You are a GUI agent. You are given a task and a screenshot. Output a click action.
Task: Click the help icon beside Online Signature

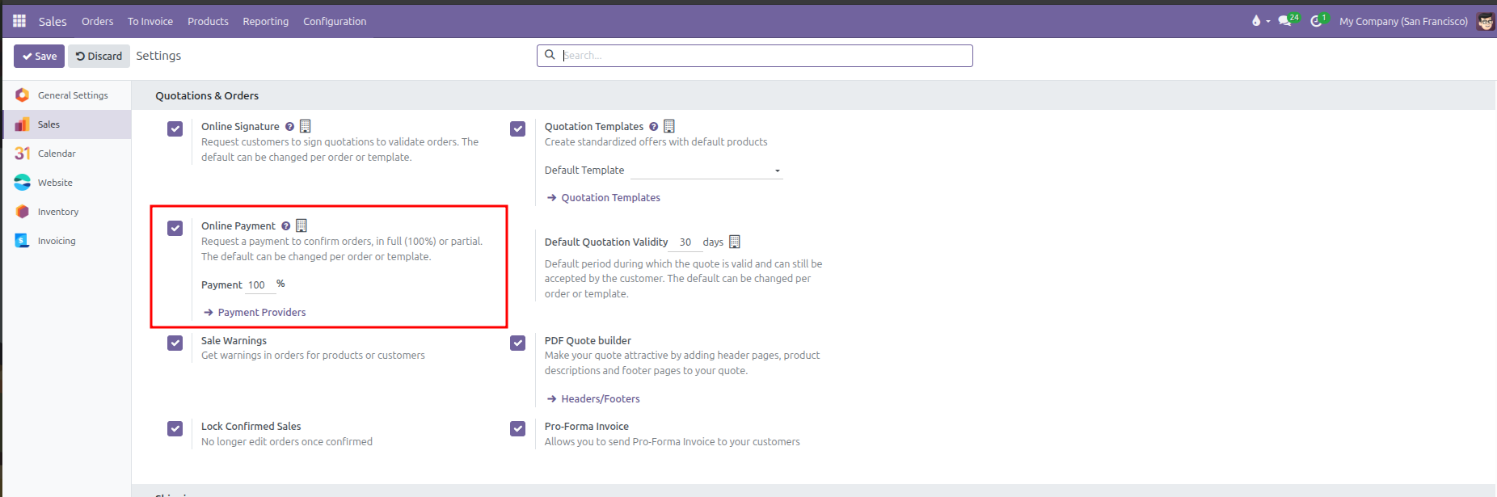pos(289,127)
